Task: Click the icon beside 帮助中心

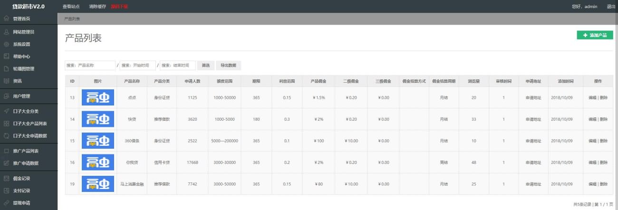Action: [x=6, y=57]
